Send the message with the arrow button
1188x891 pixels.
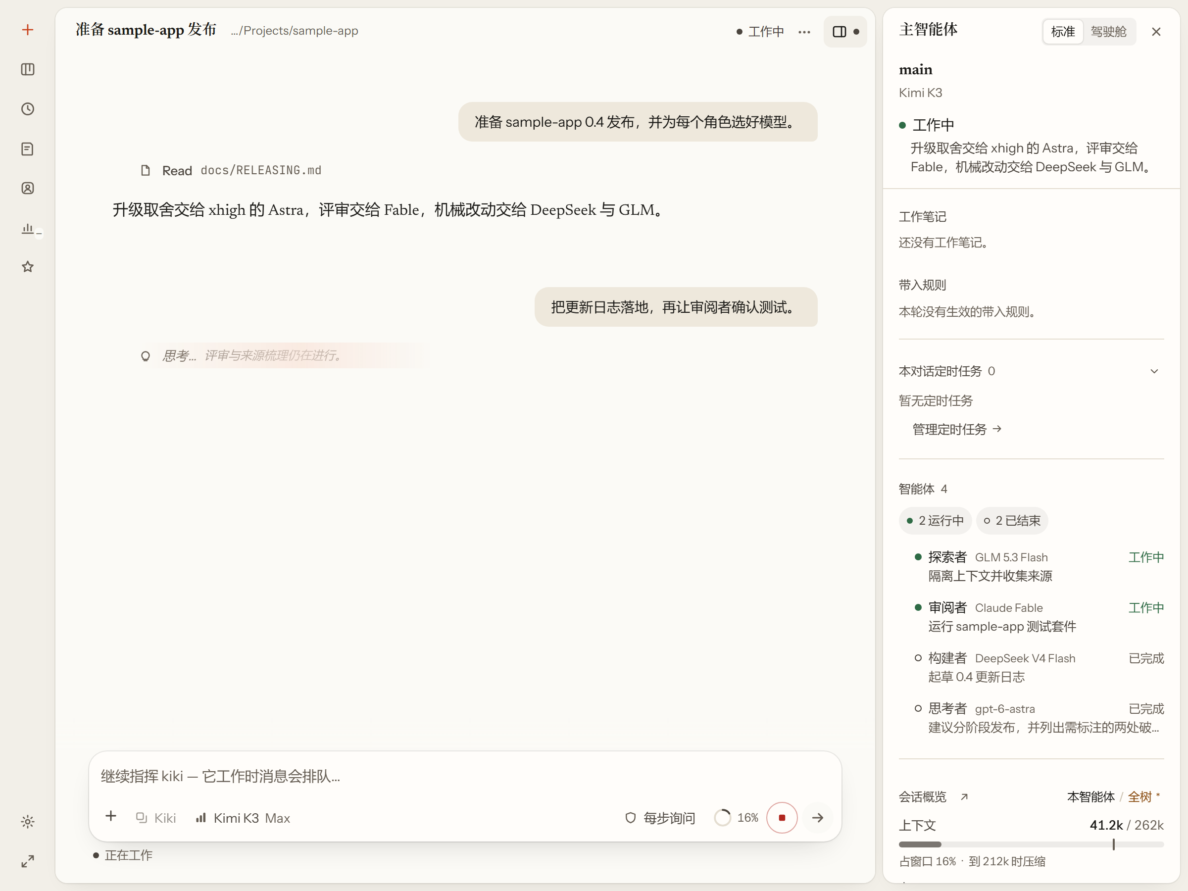click(x=817, y=818)
